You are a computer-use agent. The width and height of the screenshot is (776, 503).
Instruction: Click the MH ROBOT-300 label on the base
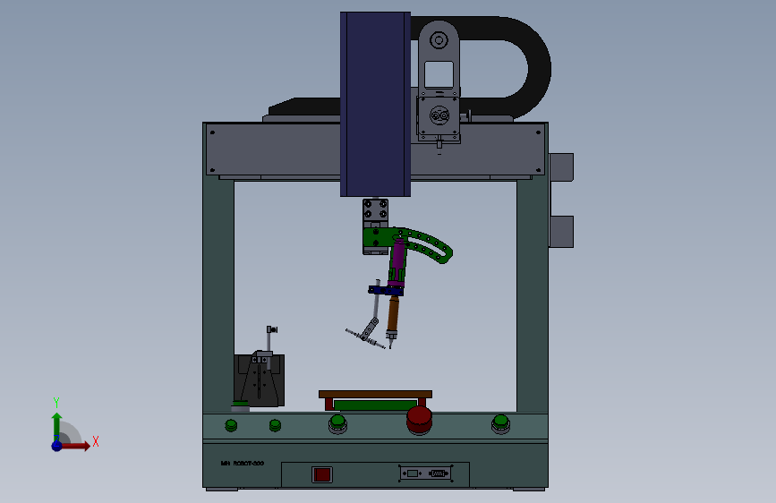243,464
